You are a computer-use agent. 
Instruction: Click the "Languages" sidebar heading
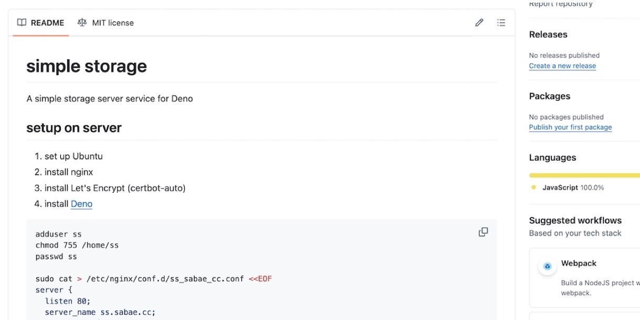pos(552,158)
